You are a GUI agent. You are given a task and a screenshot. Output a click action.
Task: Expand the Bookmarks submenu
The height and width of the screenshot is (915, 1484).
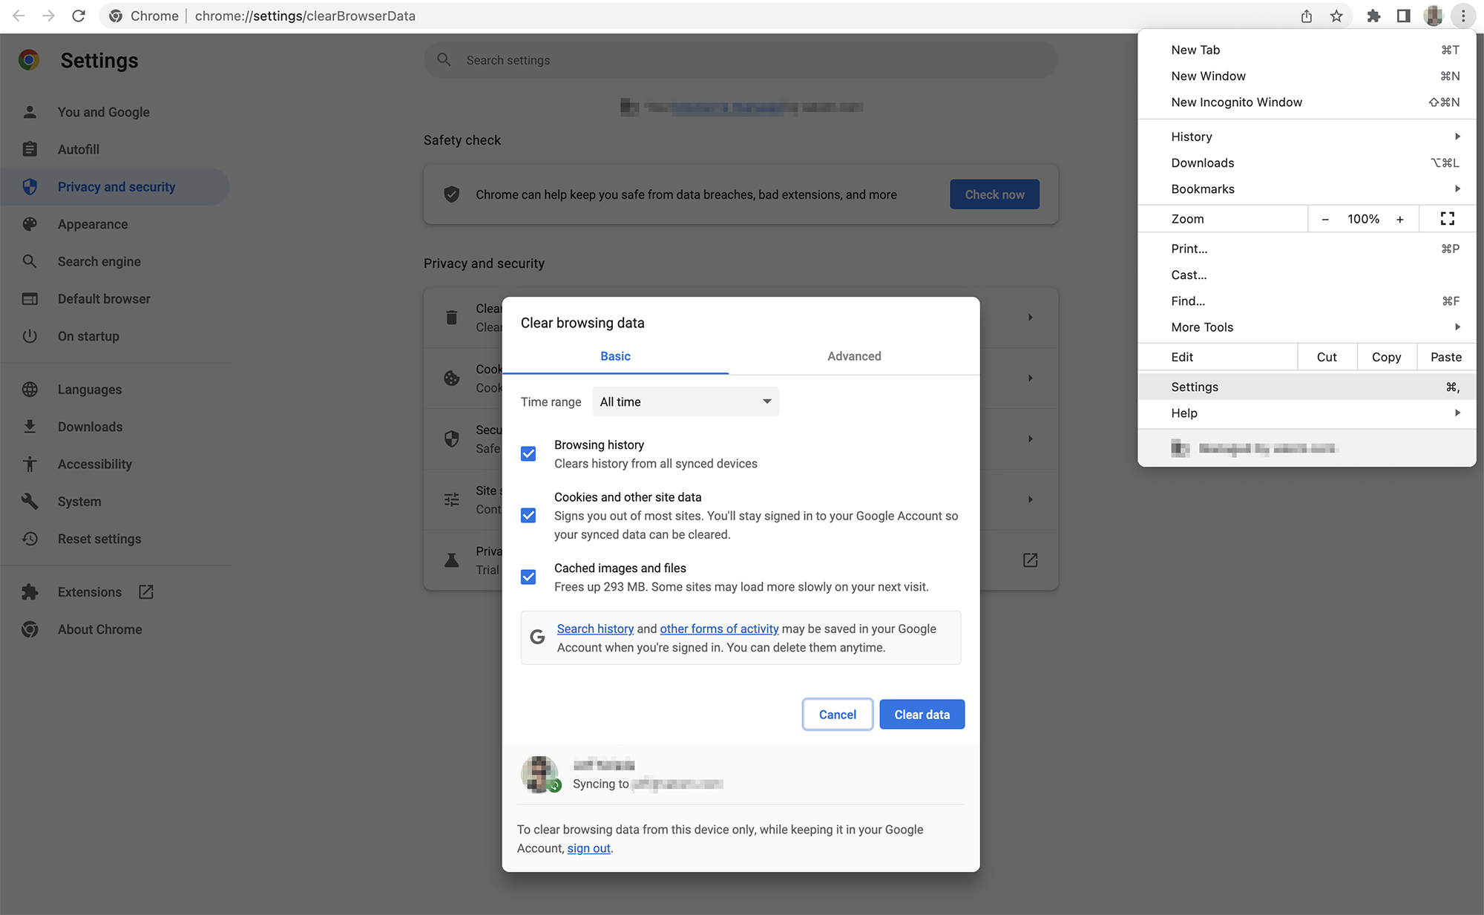1307,188
